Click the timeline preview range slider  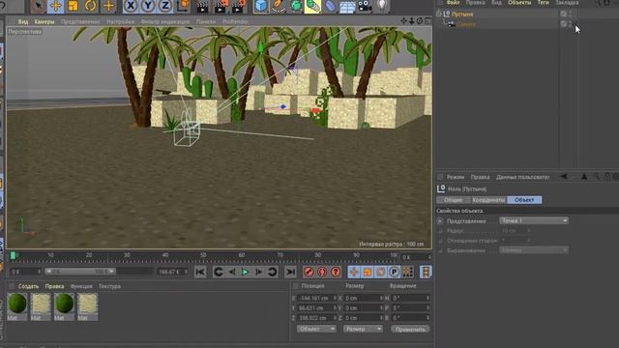point(80,272)
